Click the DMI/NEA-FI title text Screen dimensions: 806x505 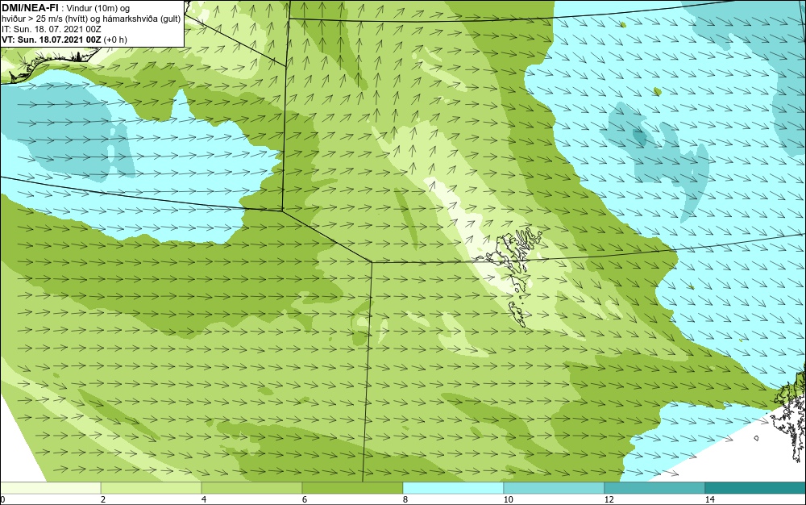(30, 8)
